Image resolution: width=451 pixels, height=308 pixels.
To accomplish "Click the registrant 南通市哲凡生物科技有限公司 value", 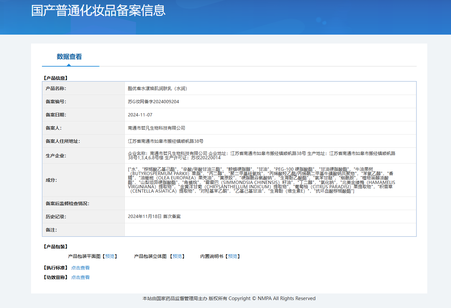I will pyautogui.click(x=156, y=128).
